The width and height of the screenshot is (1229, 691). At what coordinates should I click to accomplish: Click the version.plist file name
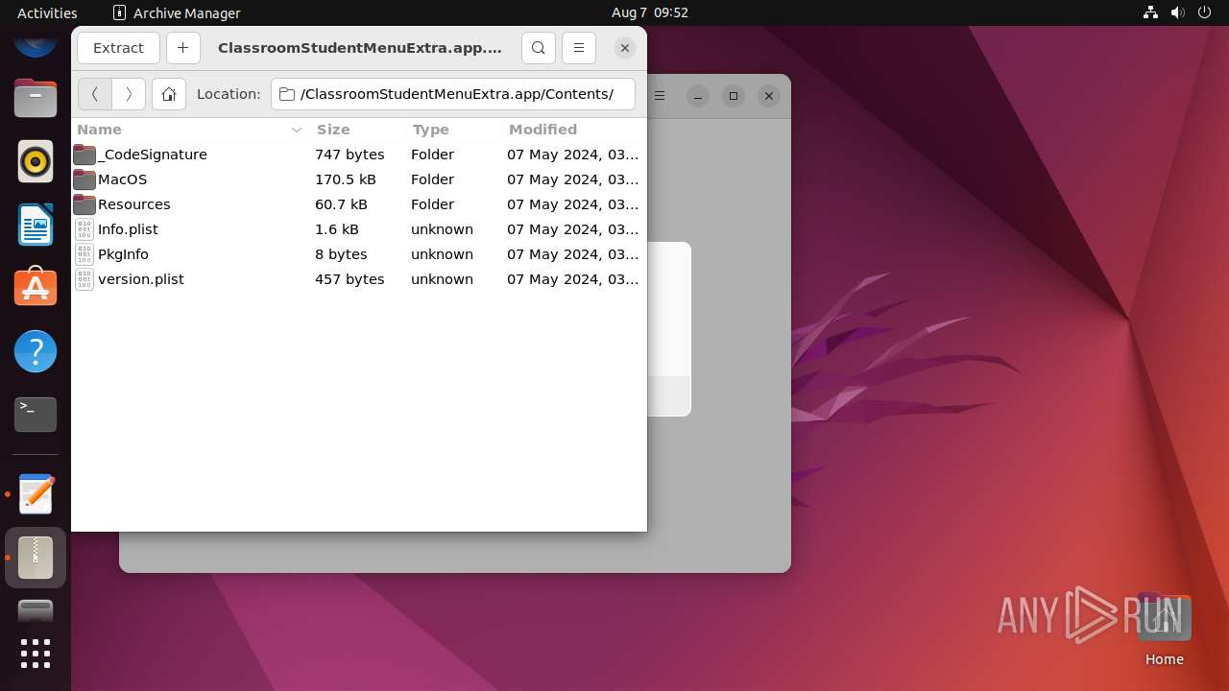(x=141, y=279)
